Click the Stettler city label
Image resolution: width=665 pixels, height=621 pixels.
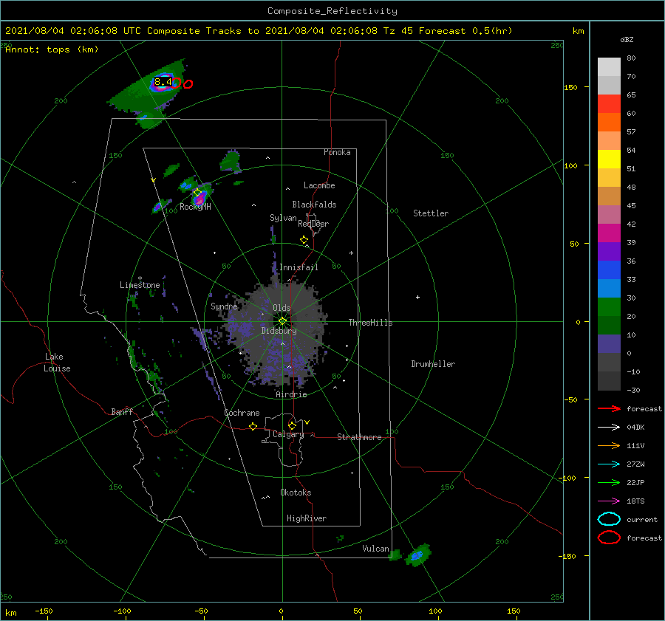431,213
